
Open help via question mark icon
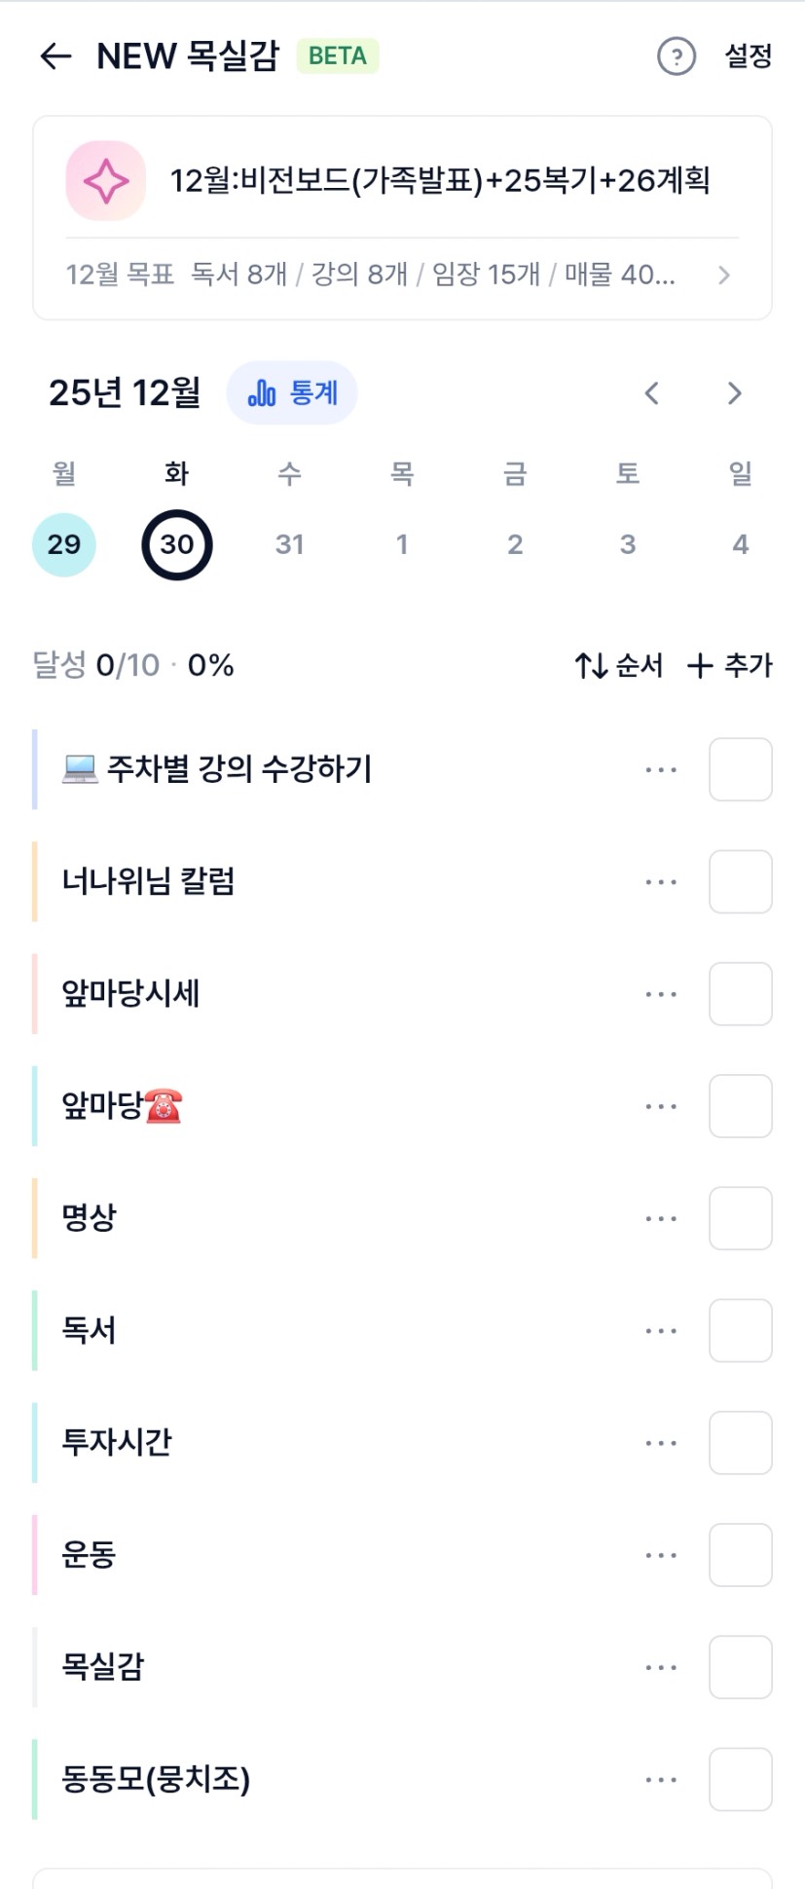[677, 56]
